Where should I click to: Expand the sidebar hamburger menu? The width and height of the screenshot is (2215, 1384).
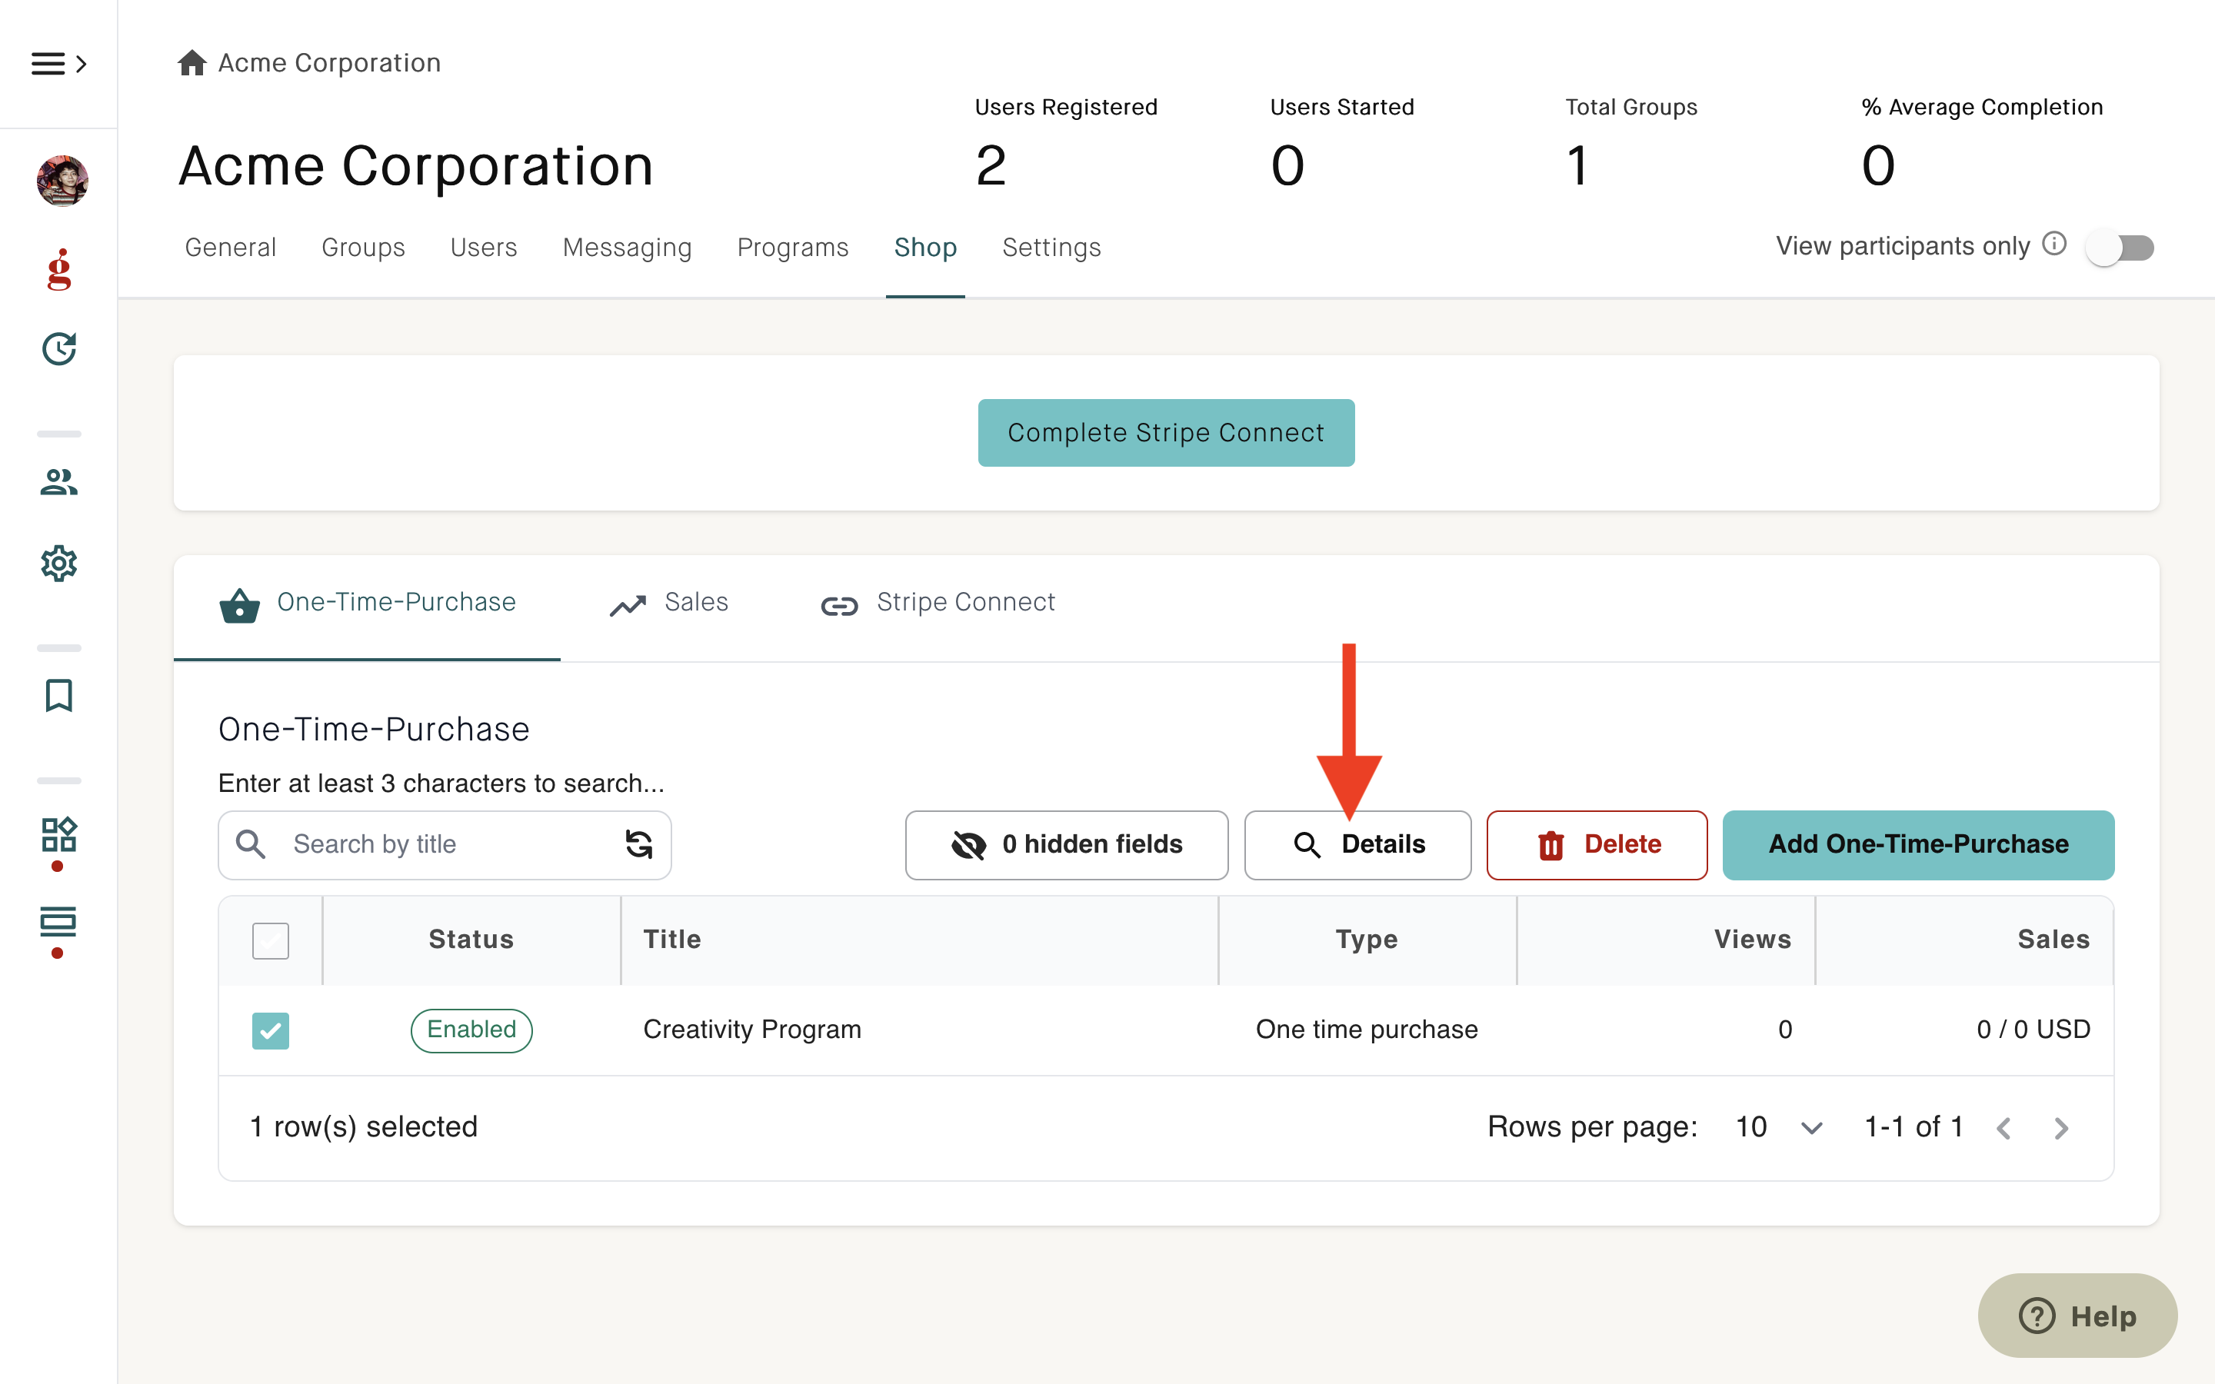point(58,63)
